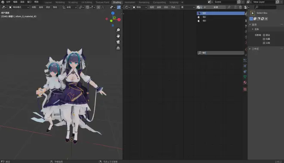The width and height of the screenshot is (284, 163).
Task: Open the snapping options dropdown
Action: pyautogui.click(x=92, y=7)
